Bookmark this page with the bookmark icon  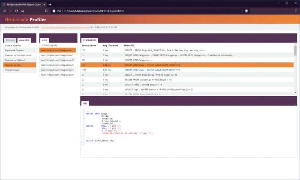pos(46,11)
